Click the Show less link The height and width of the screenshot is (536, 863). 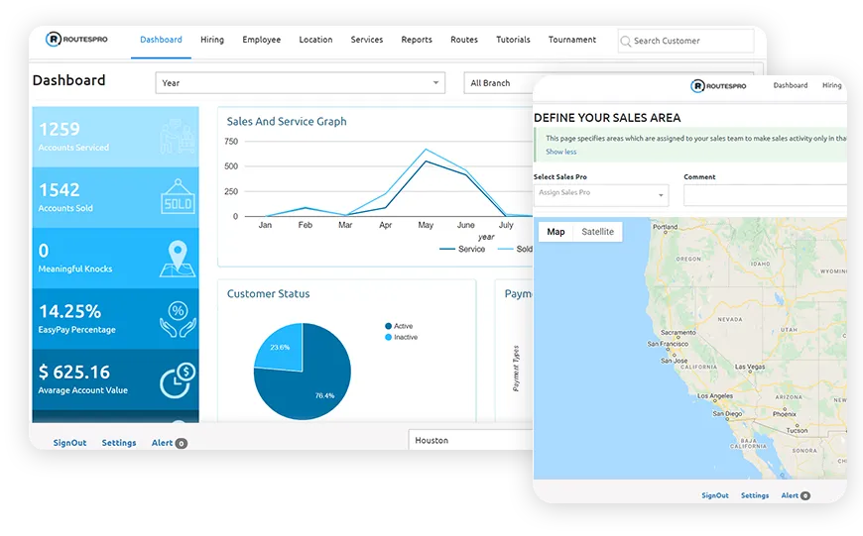560,153
